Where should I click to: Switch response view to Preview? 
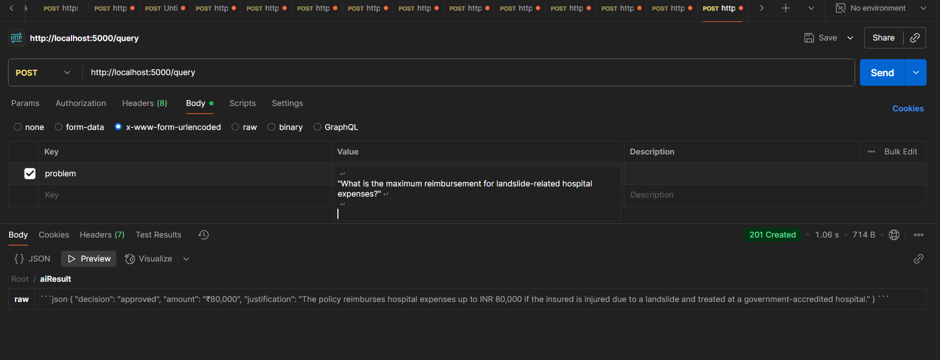coord(89,259)
